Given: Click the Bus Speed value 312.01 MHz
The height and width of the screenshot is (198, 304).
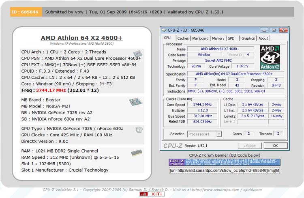Looking at the screenshot, I should tap(202, 116).
